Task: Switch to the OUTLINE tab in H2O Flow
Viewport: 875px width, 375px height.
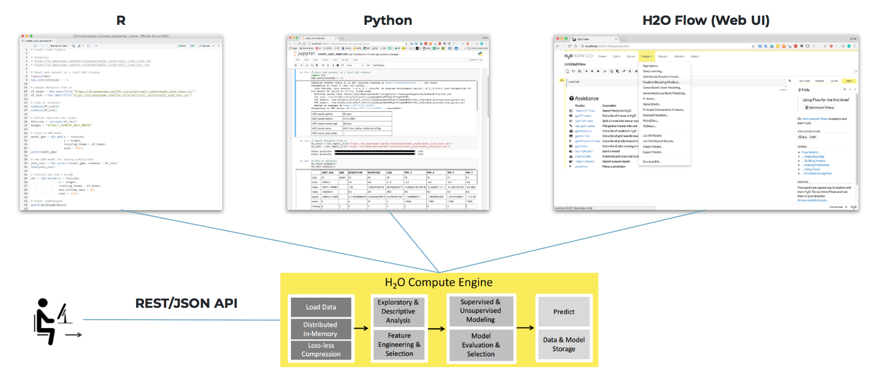Action: pyautogui.click(x=804, y=81)
